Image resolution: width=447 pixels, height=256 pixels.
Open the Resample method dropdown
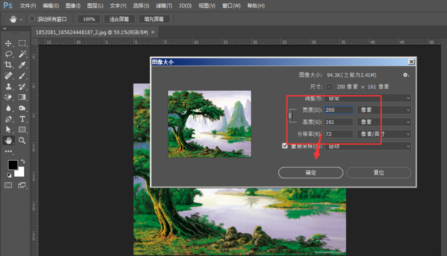tap(368, 146)
